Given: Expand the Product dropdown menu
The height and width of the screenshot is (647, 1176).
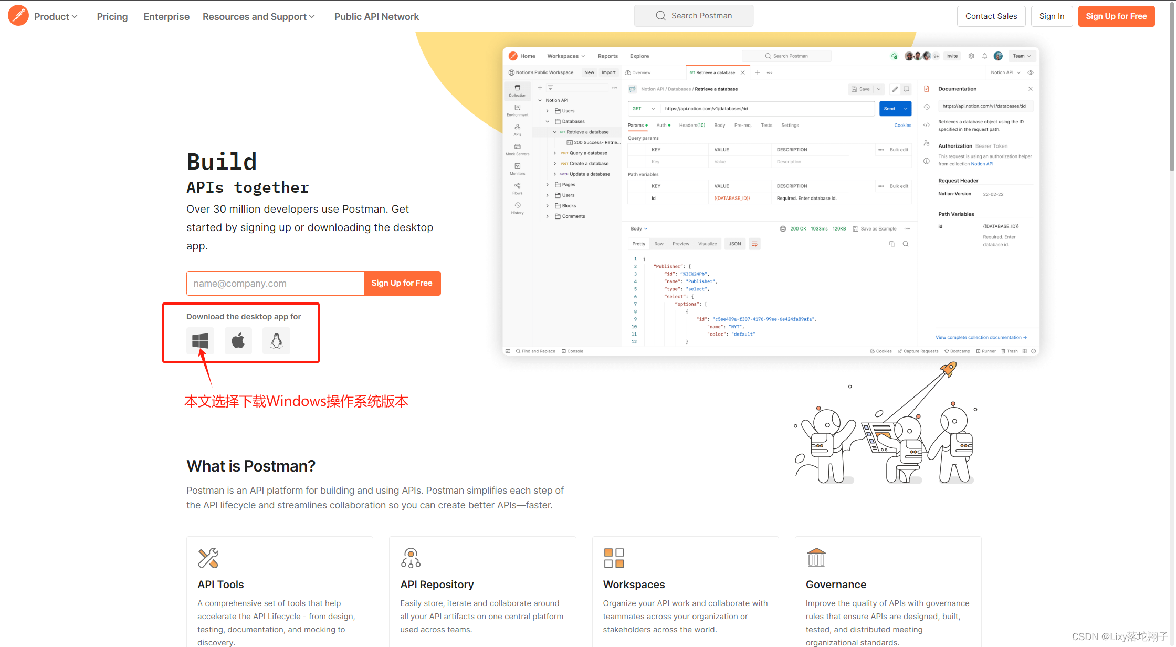Looking at the screenshot, I should click(56, 16).
